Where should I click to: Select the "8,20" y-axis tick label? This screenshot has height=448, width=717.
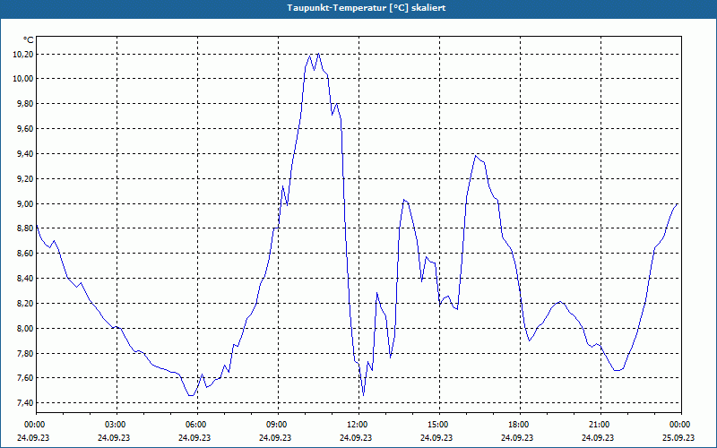pos(26,303)
